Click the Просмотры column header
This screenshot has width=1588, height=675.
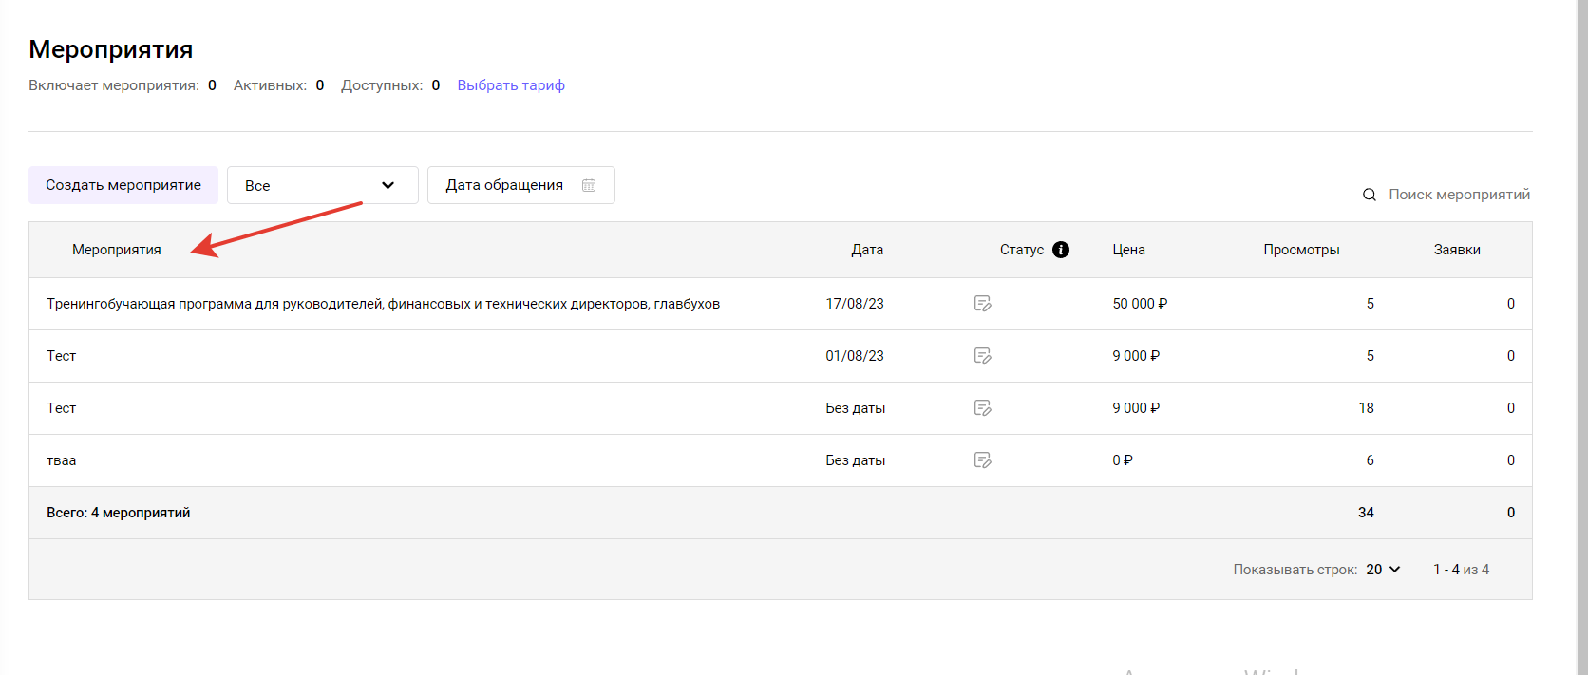(1301, 250)
